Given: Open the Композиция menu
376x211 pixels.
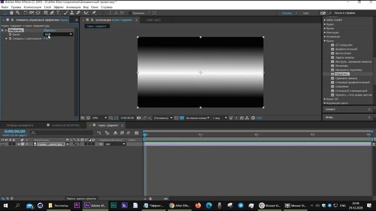Looking at the screenshot, I should pyautogui.click(x=33, y=7).
